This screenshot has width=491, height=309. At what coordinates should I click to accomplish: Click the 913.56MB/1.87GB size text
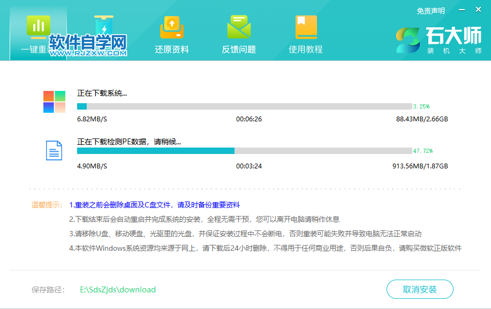click(420, 166)
